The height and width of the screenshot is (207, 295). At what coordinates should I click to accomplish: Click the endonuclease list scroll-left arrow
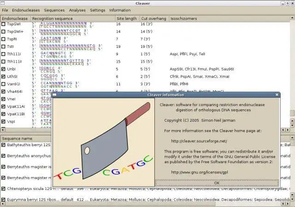pos(2,130)
